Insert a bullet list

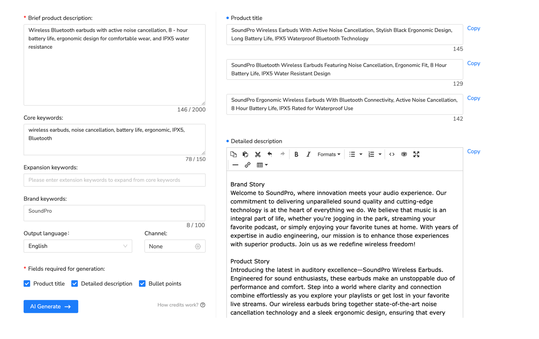coord(352,154)
